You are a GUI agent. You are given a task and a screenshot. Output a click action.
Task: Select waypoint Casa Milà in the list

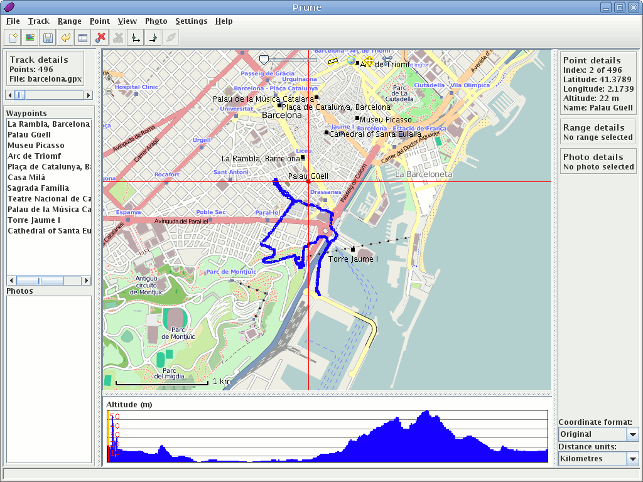click(x=49, y=178)
